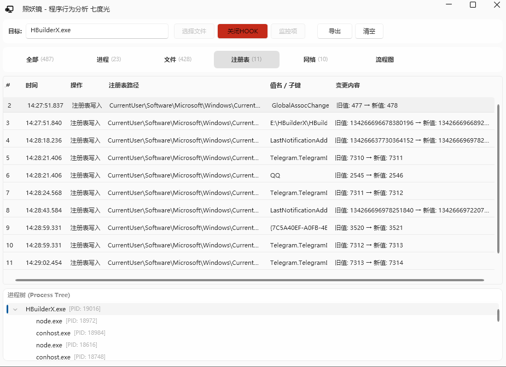Switch to the 文件 (428) tab
Image resolution: width=506 pixels, height=367 pixels.
click(178, 60)
